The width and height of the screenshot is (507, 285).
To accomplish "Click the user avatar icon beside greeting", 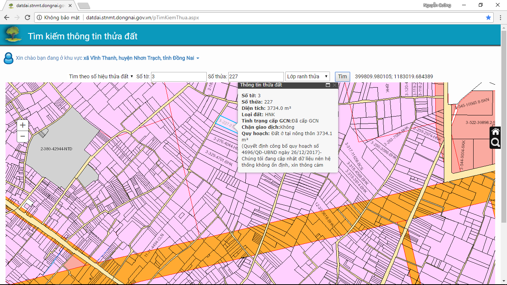I will point(9,58).
